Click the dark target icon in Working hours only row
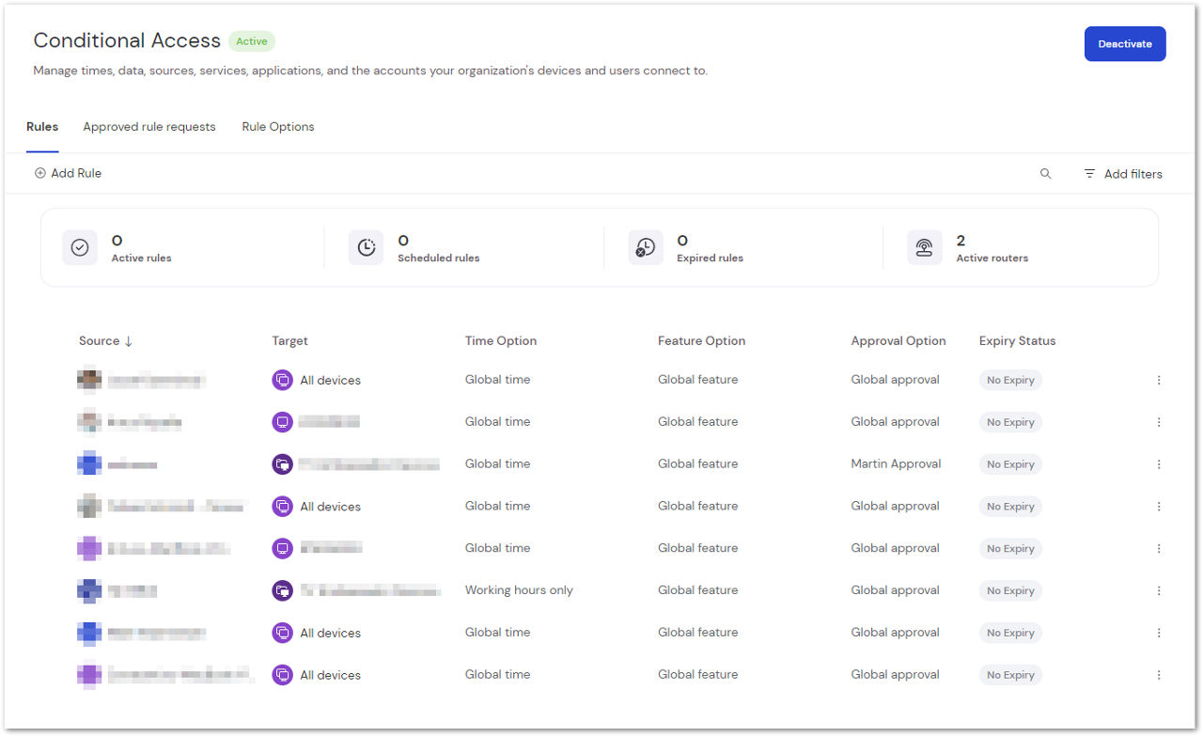This screenshot has height=737, width=1203. tap(282, 590)
